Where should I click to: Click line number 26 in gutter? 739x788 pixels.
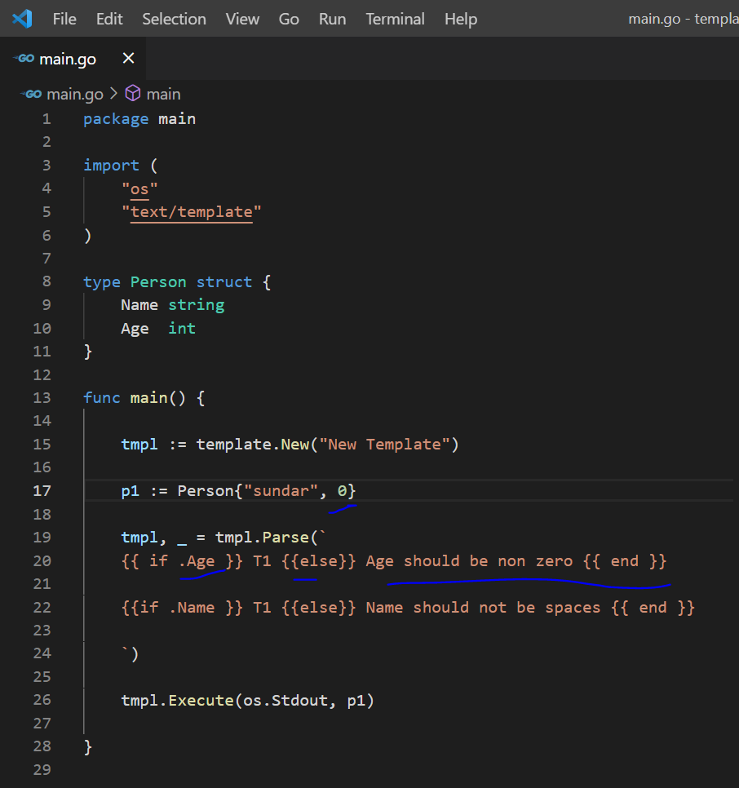[42, 700]
